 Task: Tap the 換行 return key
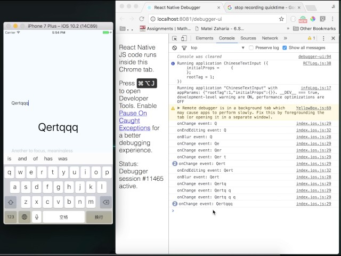pyautogui.click(x=99, y=217)
